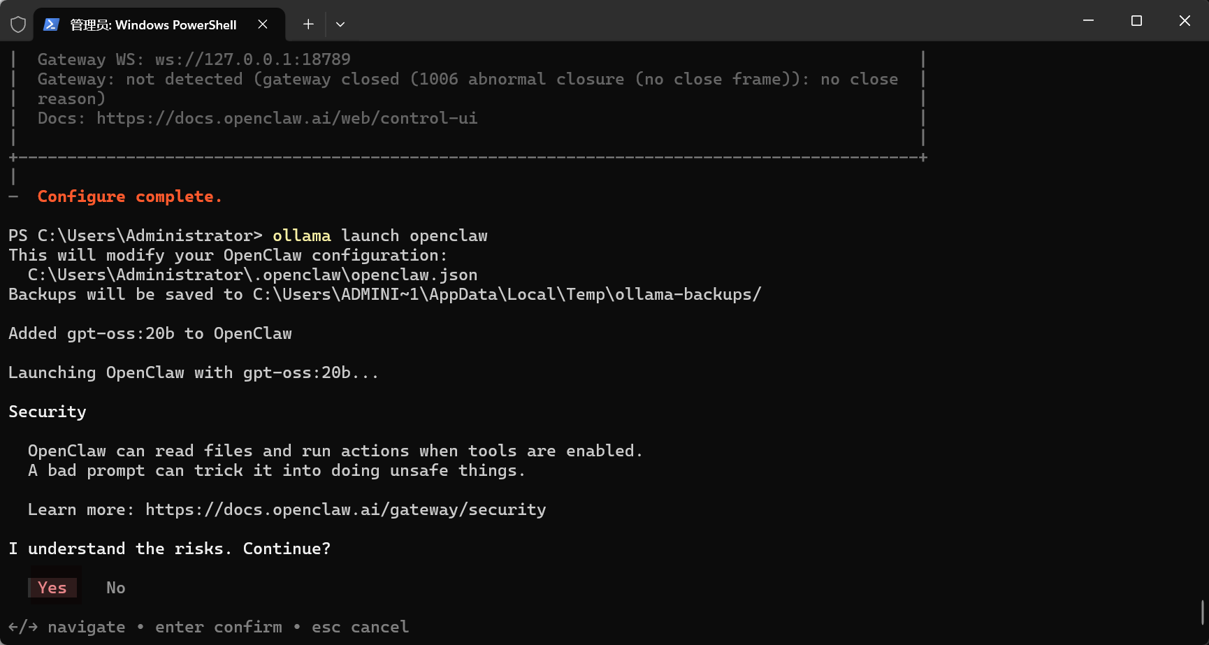1209x645 pixels.
Task: Maximize the PowerShell window
Action: [1136, 21]
